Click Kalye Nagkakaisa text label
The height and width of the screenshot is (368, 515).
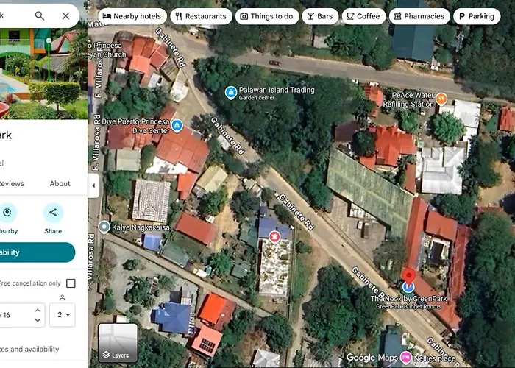pos(141,227)
